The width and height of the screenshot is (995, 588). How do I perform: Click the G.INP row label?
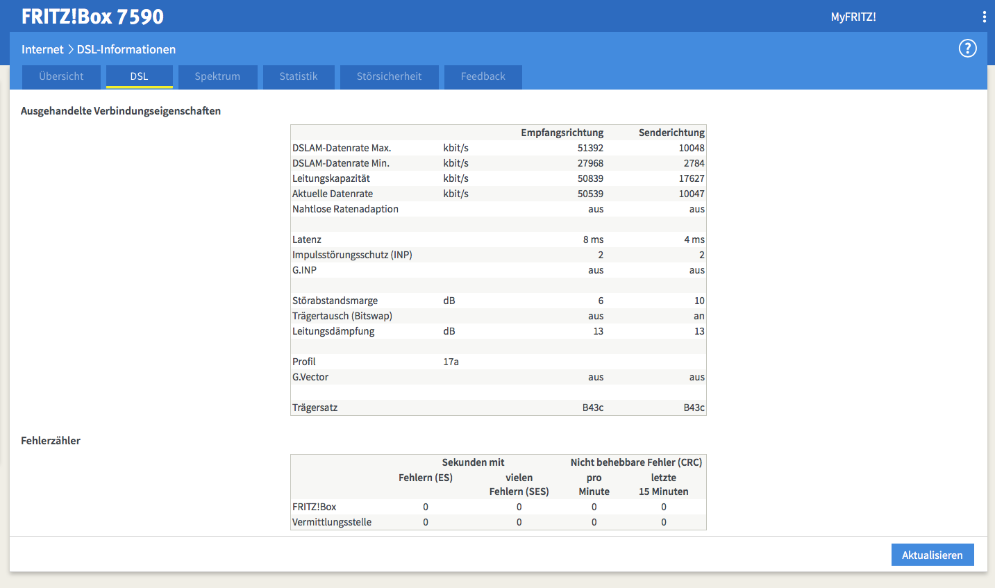304,270
